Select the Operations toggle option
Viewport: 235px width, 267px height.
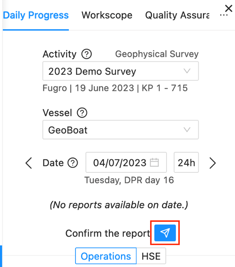pos(106,256)
